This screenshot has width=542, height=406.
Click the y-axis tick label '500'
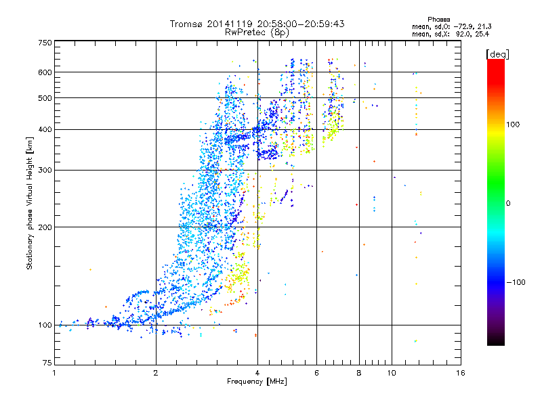pos(45,98)
